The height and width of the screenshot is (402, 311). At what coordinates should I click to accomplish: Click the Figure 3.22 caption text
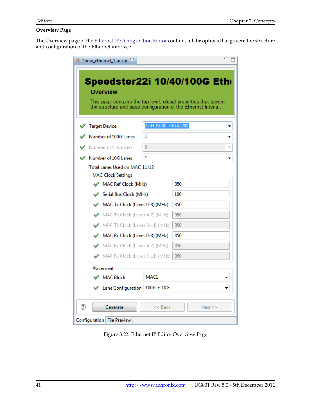155,334
